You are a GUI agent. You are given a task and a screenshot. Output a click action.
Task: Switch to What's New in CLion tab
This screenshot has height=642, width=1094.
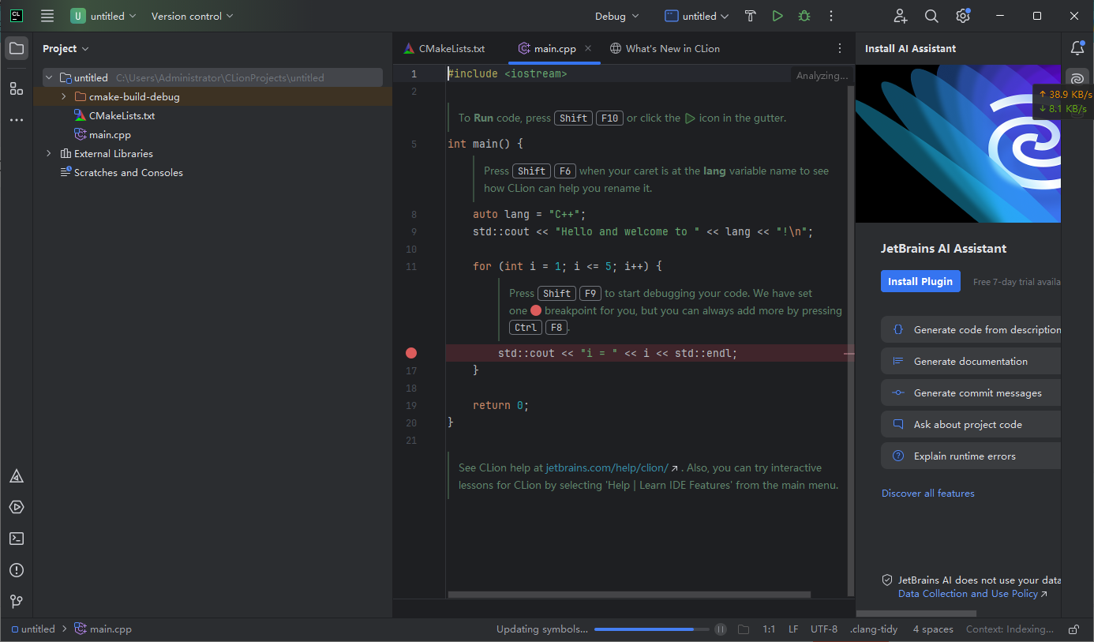(x=665, y=48)
